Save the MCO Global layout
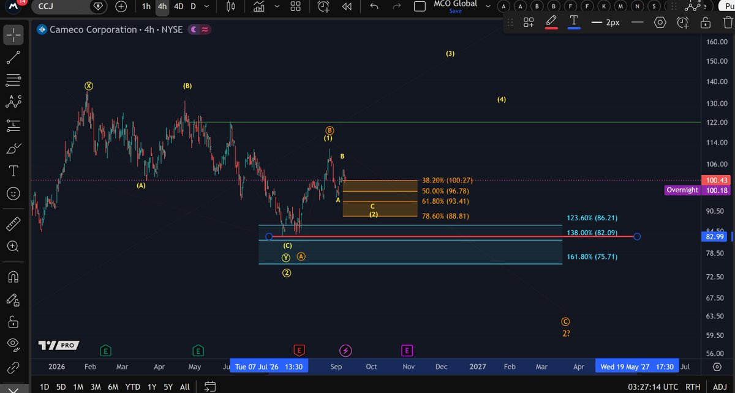 (455, 10)
